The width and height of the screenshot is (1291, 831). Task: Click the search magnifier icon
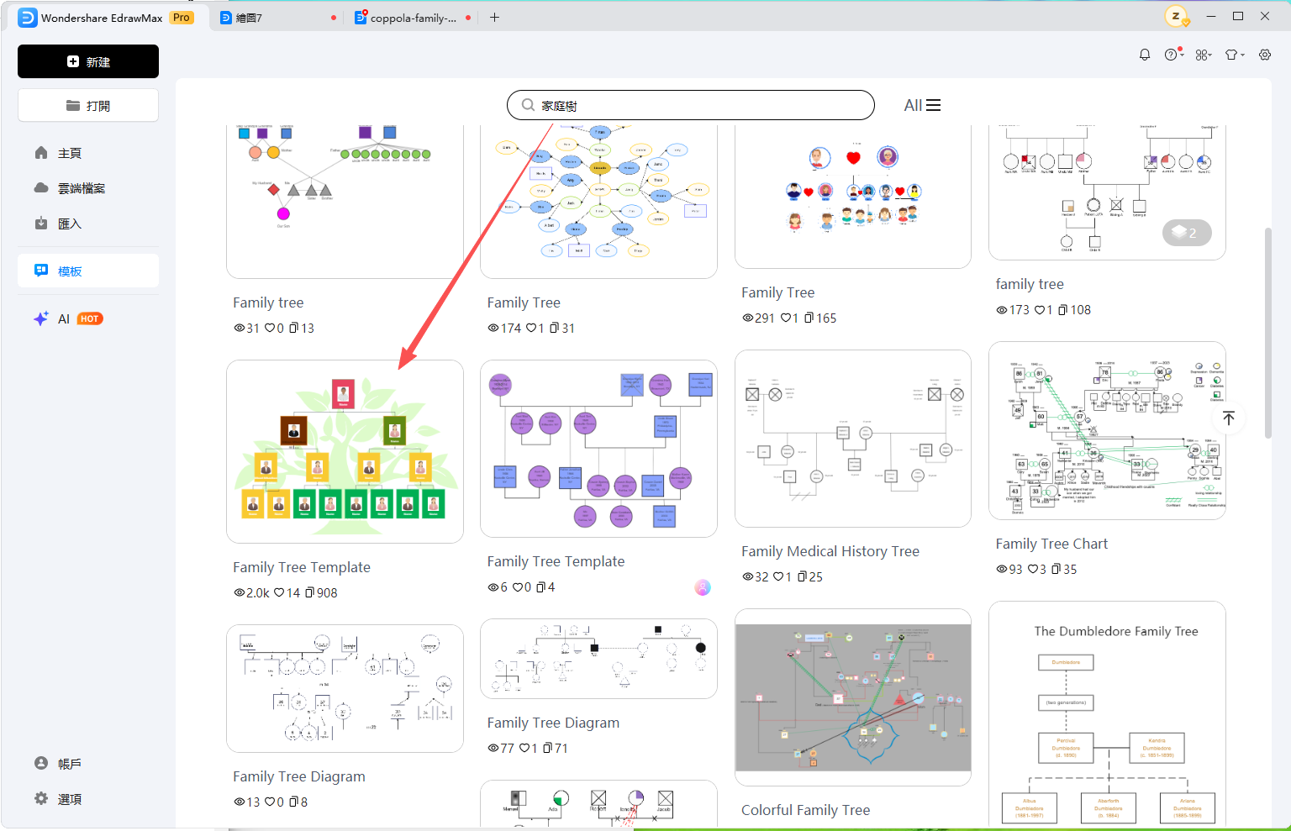click(x=528, y=105)
